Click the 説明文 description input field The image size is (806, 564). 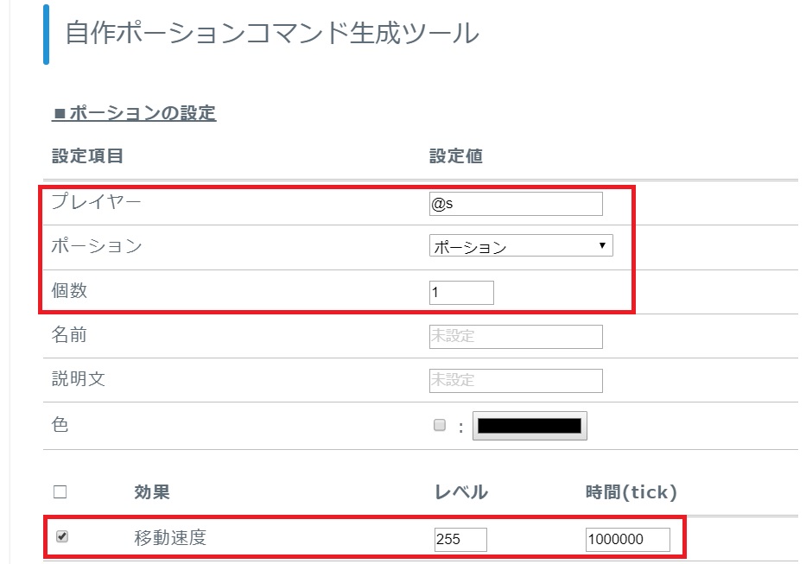tap(516, 381)
